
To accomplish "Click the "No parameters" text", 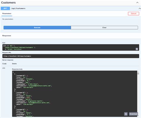I will 8,19.
